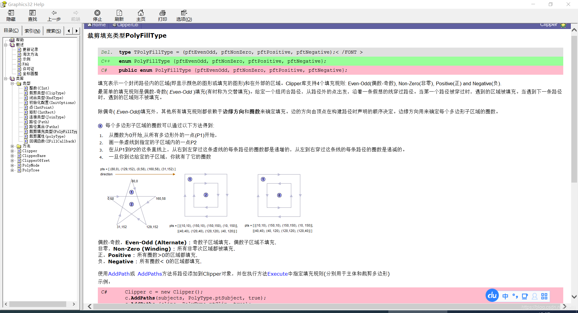Open Baidu IME account avatar icon

535,296
